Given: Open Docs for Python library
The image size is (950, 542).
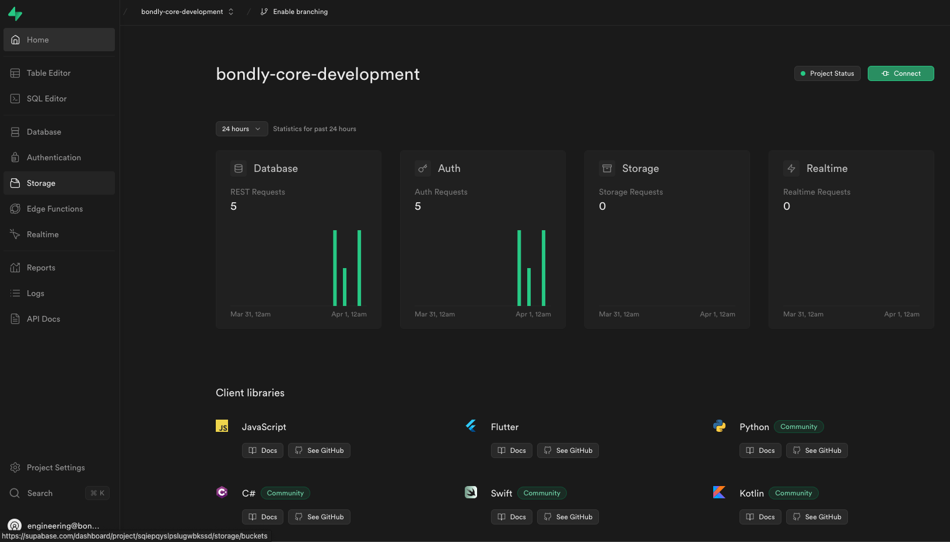Looking at the screenshot, I should tap(760, 451).
